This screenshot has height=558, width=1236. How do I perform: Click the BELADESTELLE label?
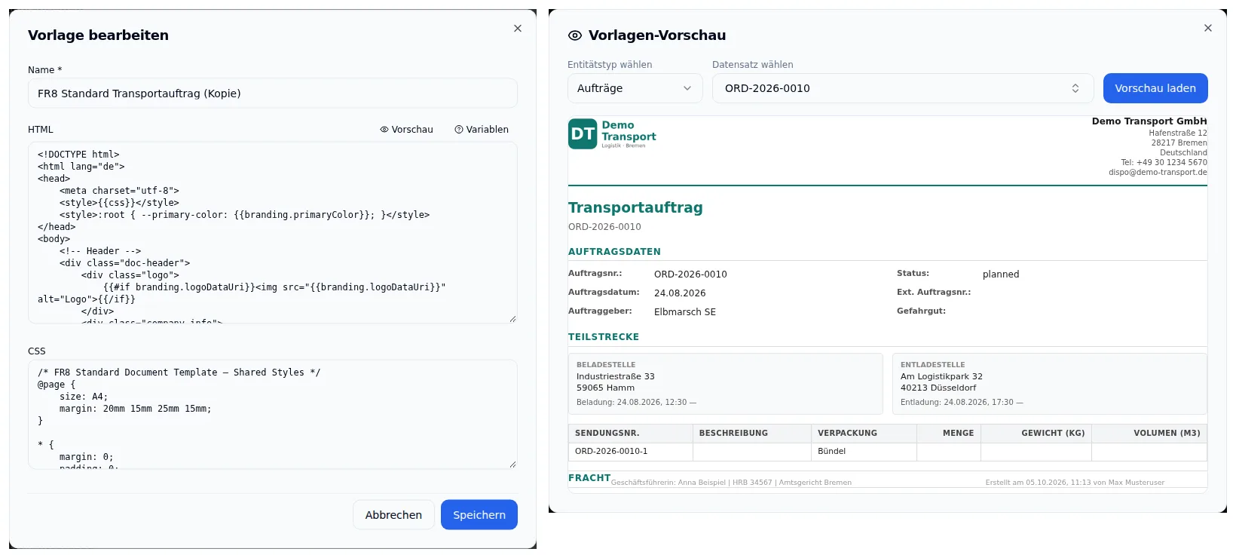(x=606, y=365)
